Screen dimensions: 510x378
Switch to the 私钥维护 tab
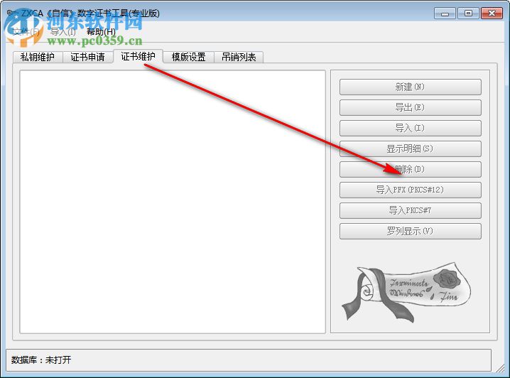pyautogui.click(x=38, y=58)
